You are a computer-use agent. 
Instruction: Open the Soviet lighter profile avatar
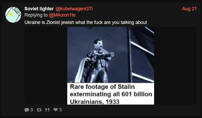click(x=13, y=15)
